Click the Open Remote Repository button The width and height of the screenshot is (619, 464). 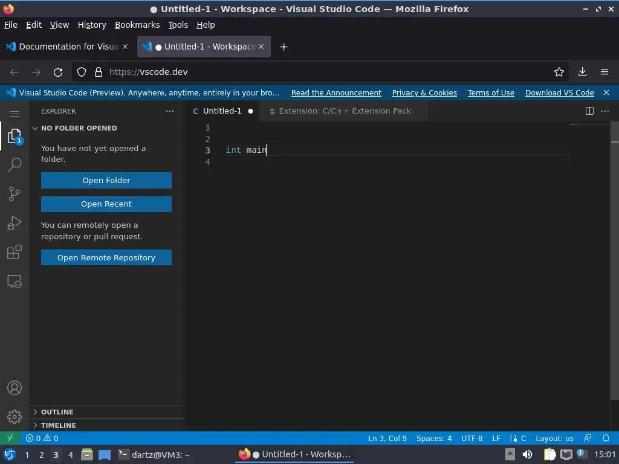106,257
